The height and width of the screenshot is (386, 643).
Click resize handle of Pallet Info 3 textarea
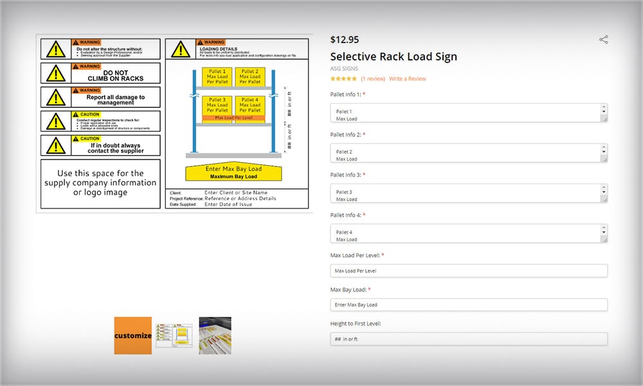[x=604, y=199]
